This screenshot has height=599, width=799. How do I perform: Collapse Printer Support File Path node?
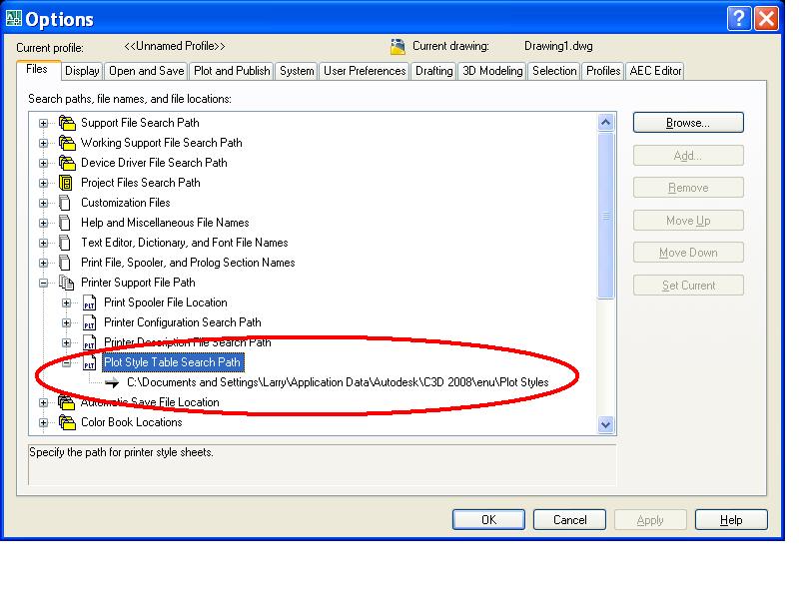point(43,283)
